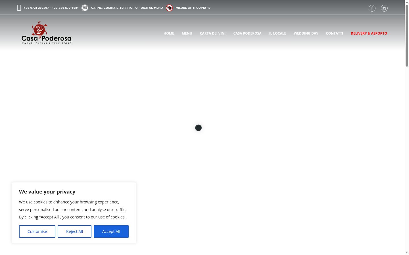Click the vertical scrollbar thumb
Screen dimensions: 409x255
click(x=407, y=36)
